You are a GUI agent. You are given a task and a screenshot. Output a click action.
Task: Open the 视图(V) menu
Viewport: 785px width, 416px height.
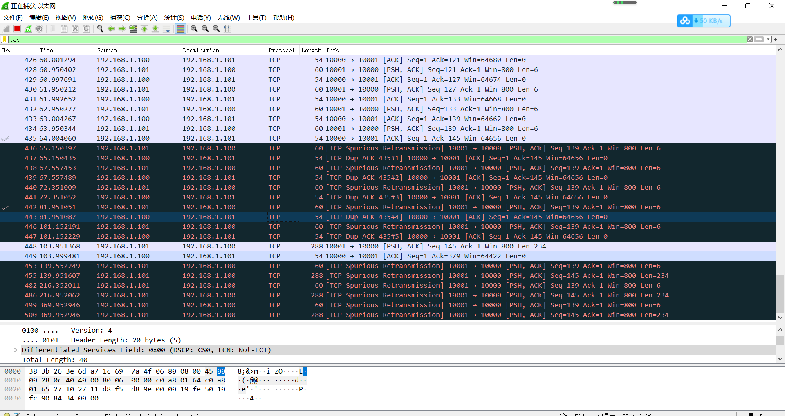(x=65, y=18)
